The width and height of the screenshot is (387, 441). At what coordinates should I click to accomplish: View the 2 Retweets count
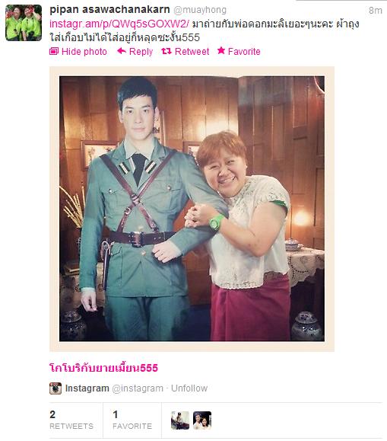71,420
